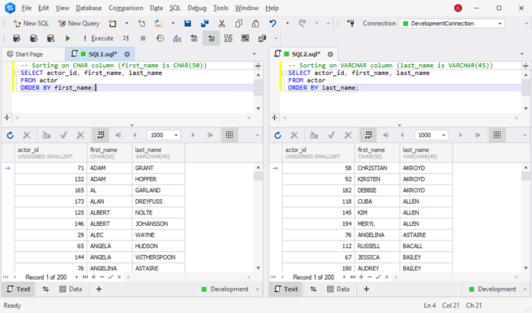The width and height of the screenshot is (532, 313).
Task: Select the CHRISTIAN cell in right grid
Action: pyautogui.click(x=377, y=168)
